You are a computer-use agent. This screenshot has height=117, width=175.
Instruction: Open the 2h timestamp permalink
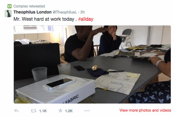coord(83,12)
